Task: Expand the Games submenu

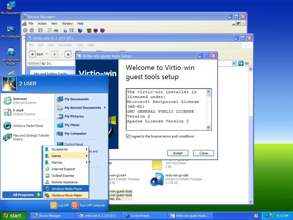Action: tap(66, 156)
